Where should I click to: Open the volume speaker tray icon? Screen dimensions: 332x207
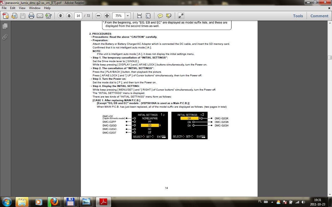pos(303,202)
